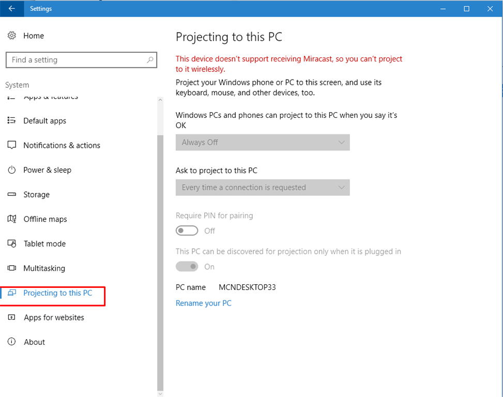This screenshot has height=397, width=503.
Task: Open Projecting to this PC settings
Action: point(57,293)
